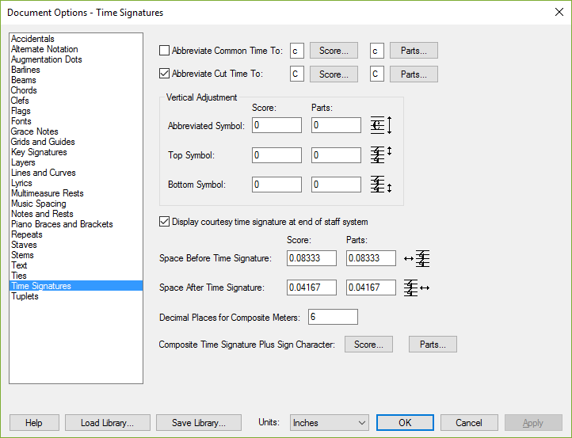
Task: Select Key Signatures in the category list
Action: 39,152
